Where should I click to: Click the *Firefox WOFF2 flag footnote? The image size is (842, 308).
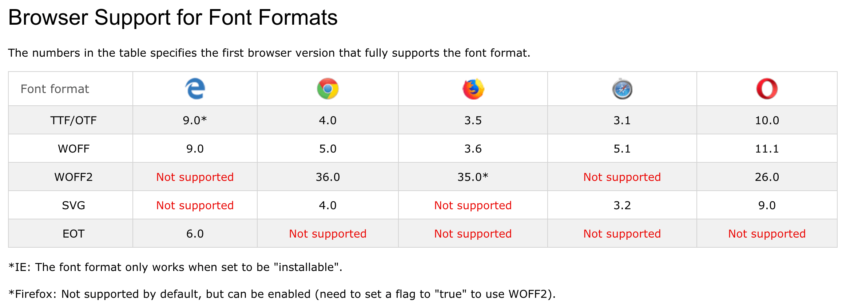[282, 294]
